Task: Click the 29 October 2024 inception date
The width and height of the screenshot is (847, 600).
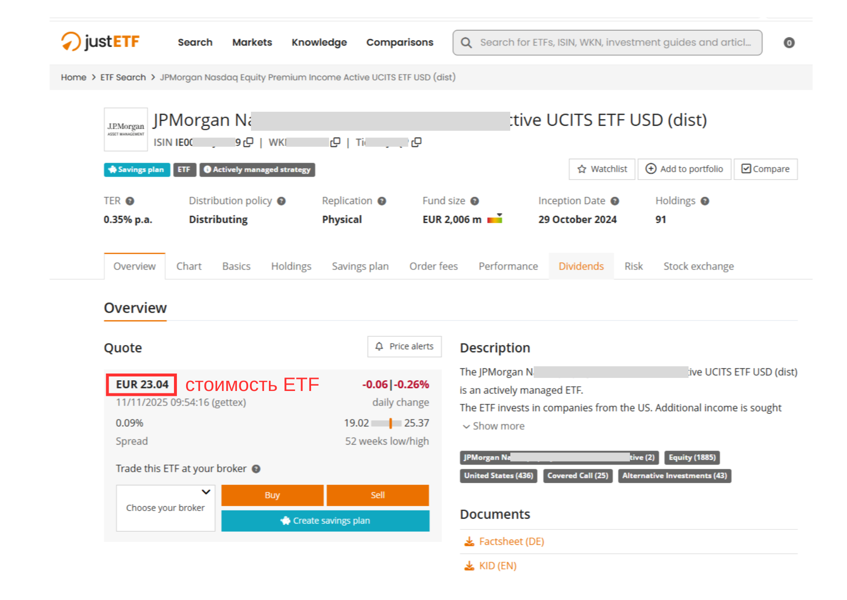Action: pyautogui.click(x=578, y=219)
